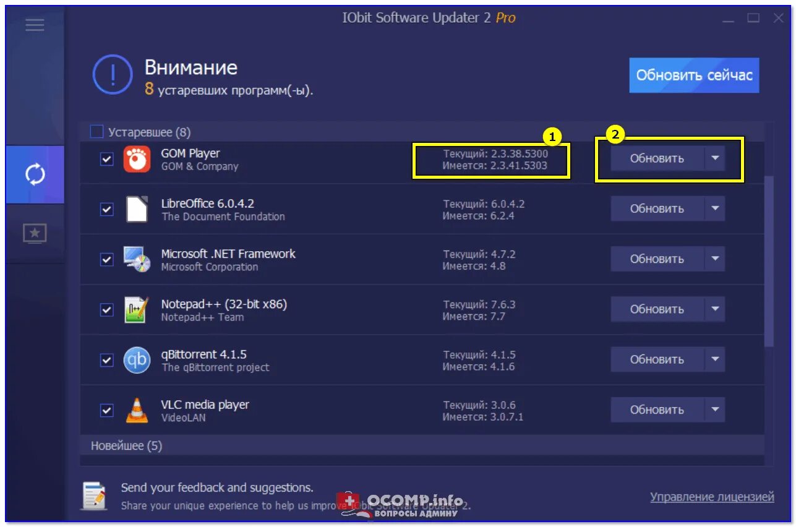Click 'Обновить' for Microsoft .NET Framework
This screenshot has width=796, height=527.
[x=657, y=259]
